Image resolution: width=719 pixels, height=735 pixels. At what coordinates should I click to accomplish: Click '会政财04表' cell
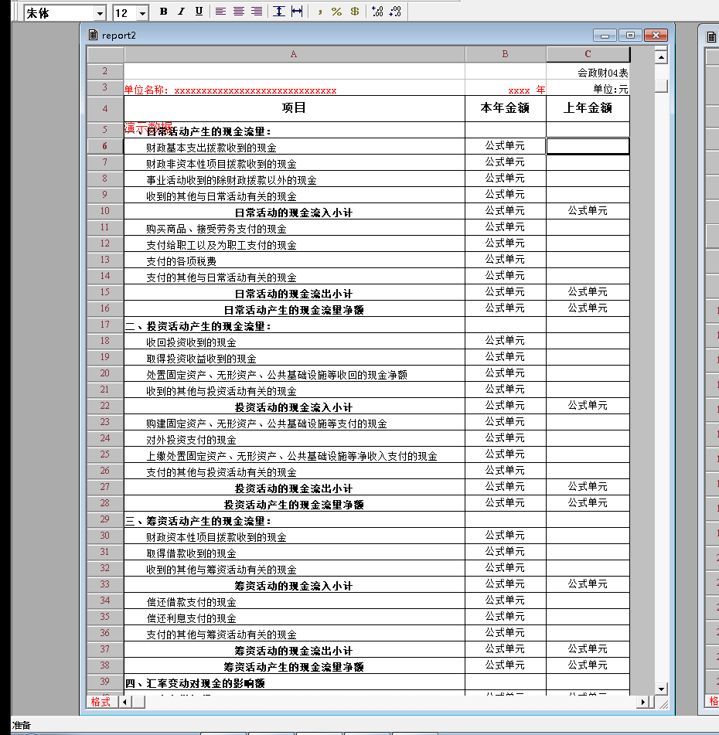point(588,72)
